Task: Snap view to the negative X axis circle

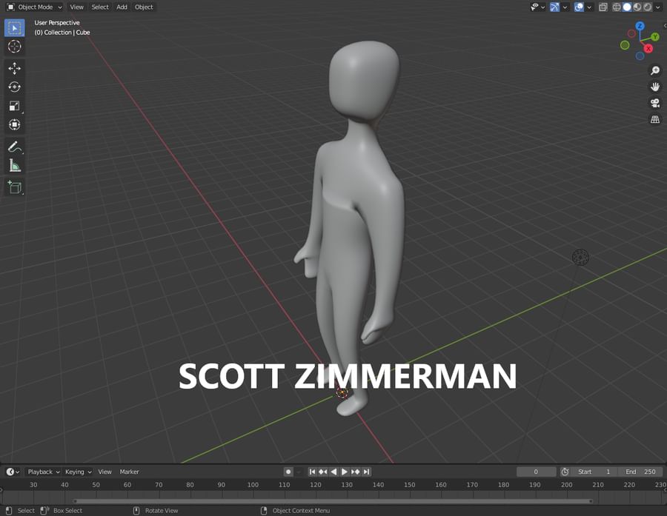Action: click(x=631, y=33)
